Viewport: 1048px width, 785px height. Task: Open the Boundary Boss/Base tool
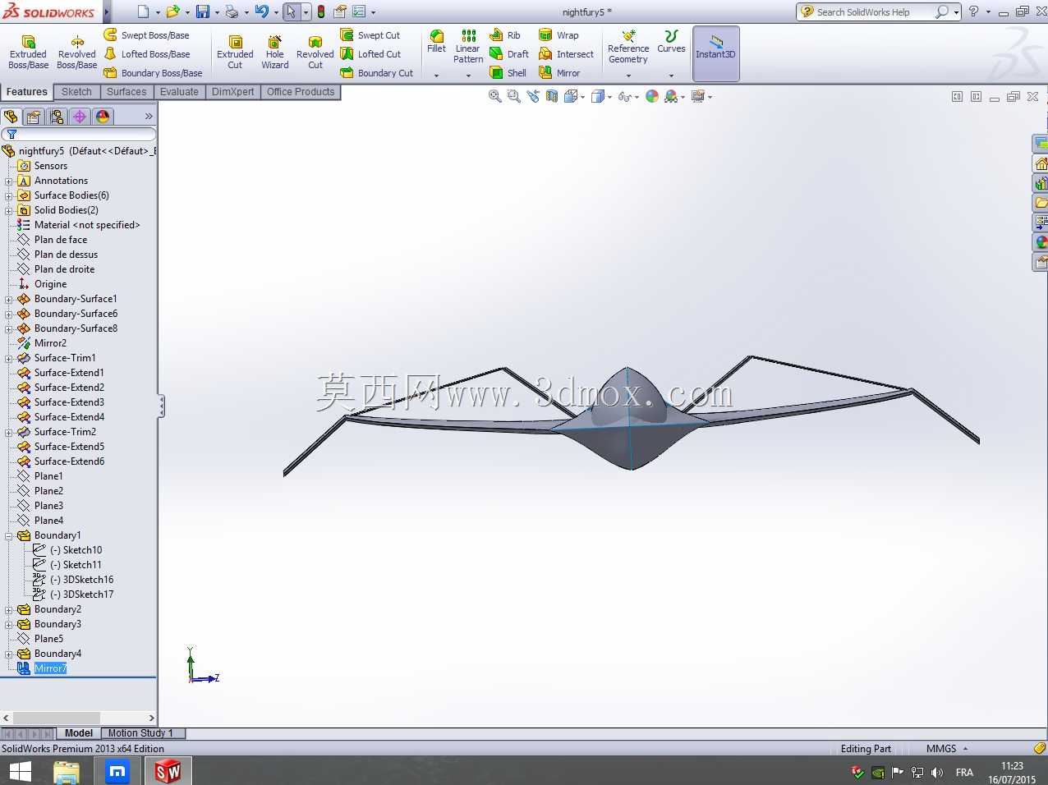point(153,72)
